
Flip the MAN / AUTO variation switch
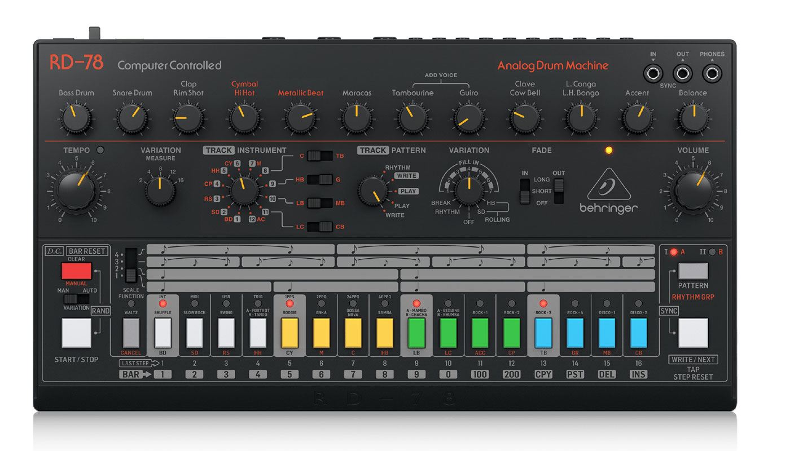click(76, 299)
